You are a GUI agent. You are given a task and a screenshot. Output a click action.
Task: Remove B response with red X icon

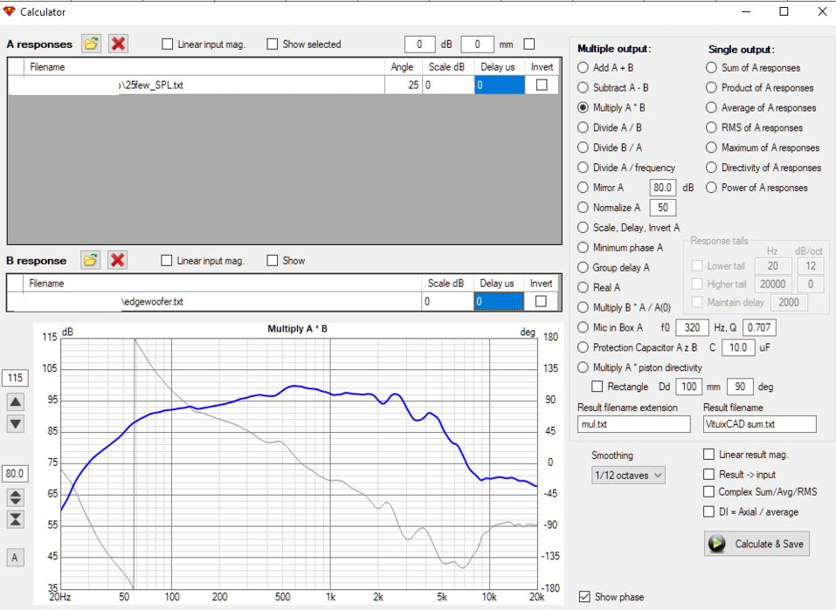(117, 260)
